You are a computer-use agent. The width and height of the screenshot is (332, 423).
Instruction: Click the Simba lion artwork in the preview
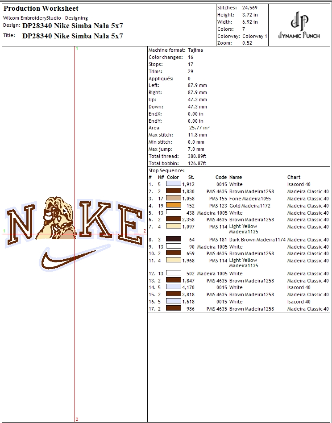[x=57, y=216]
